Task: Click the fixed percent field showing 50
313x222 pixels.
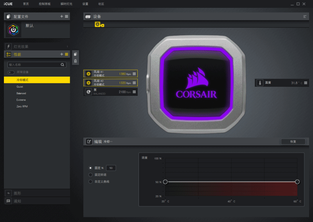Action: [111, 168]
